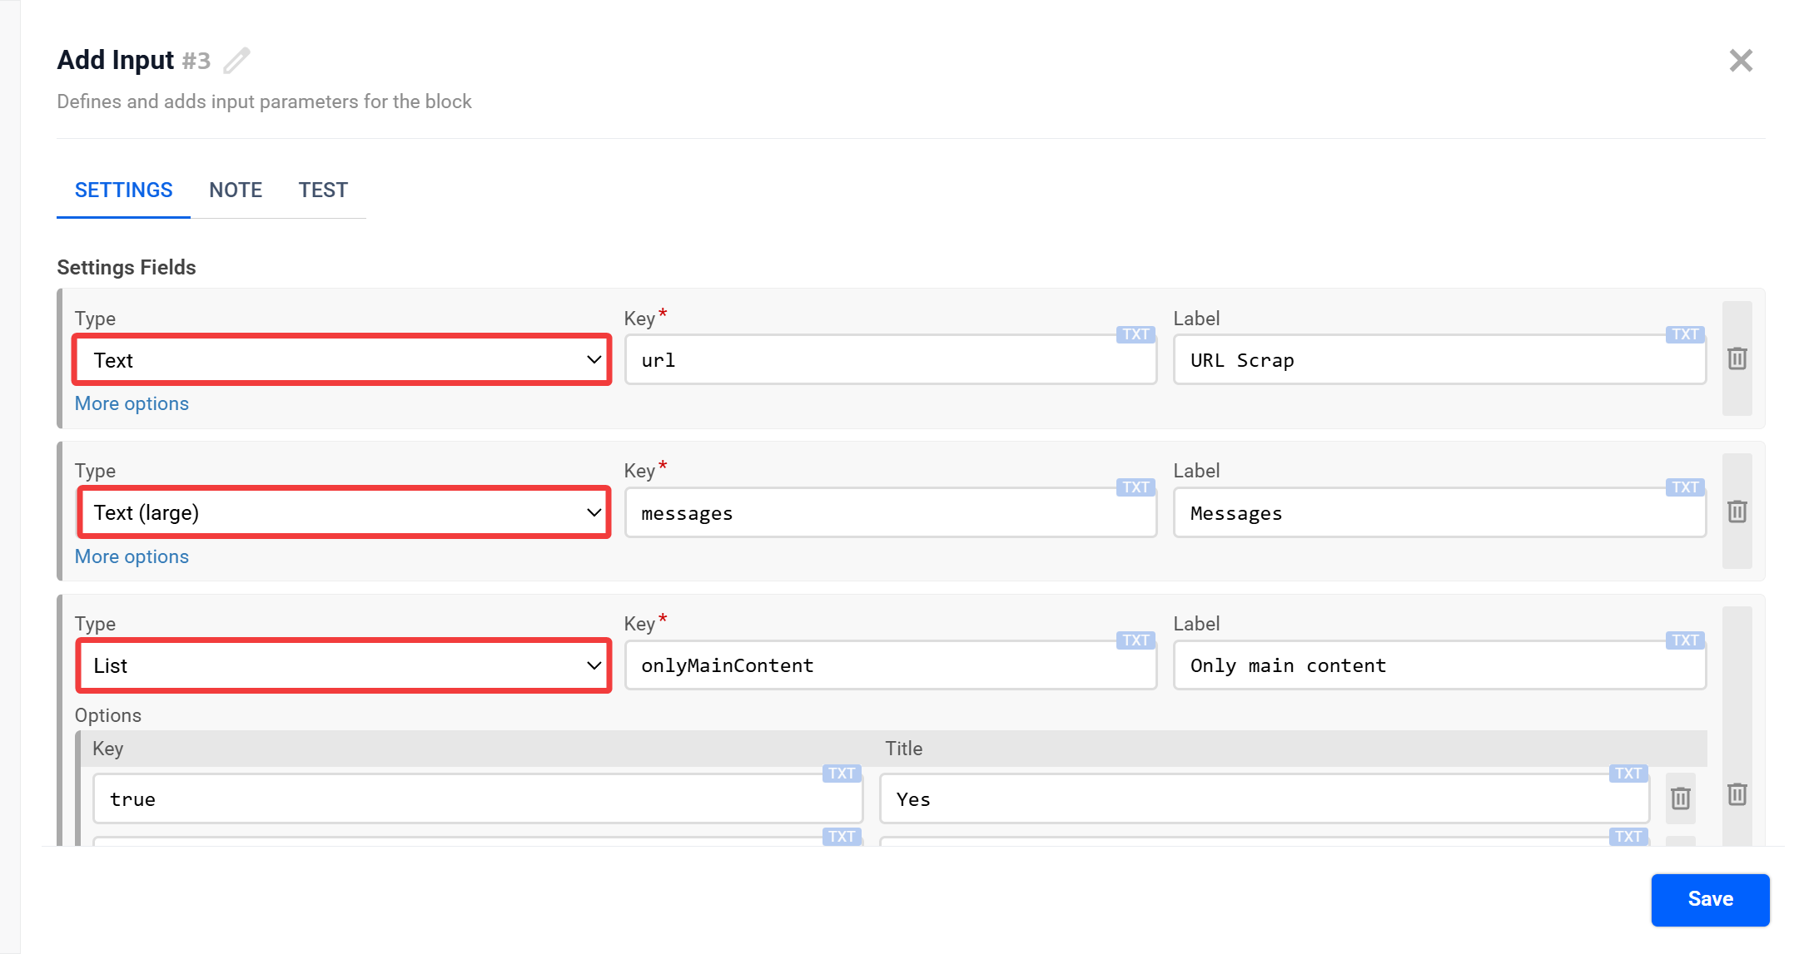Open the List type dropdown
Screen dimensions: 1799x954
point(342,665)
